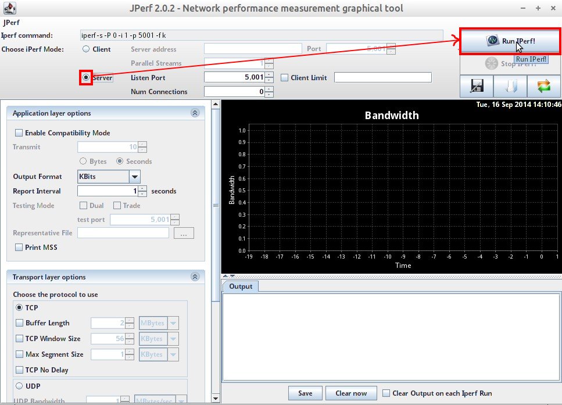Enable TCP Window Size checkbox
Viewport: 562px width, 405px height.
tap(19, 339)
